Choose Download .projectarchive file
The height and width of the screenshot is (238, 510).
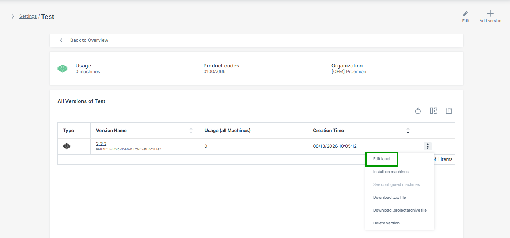(400, 210)
